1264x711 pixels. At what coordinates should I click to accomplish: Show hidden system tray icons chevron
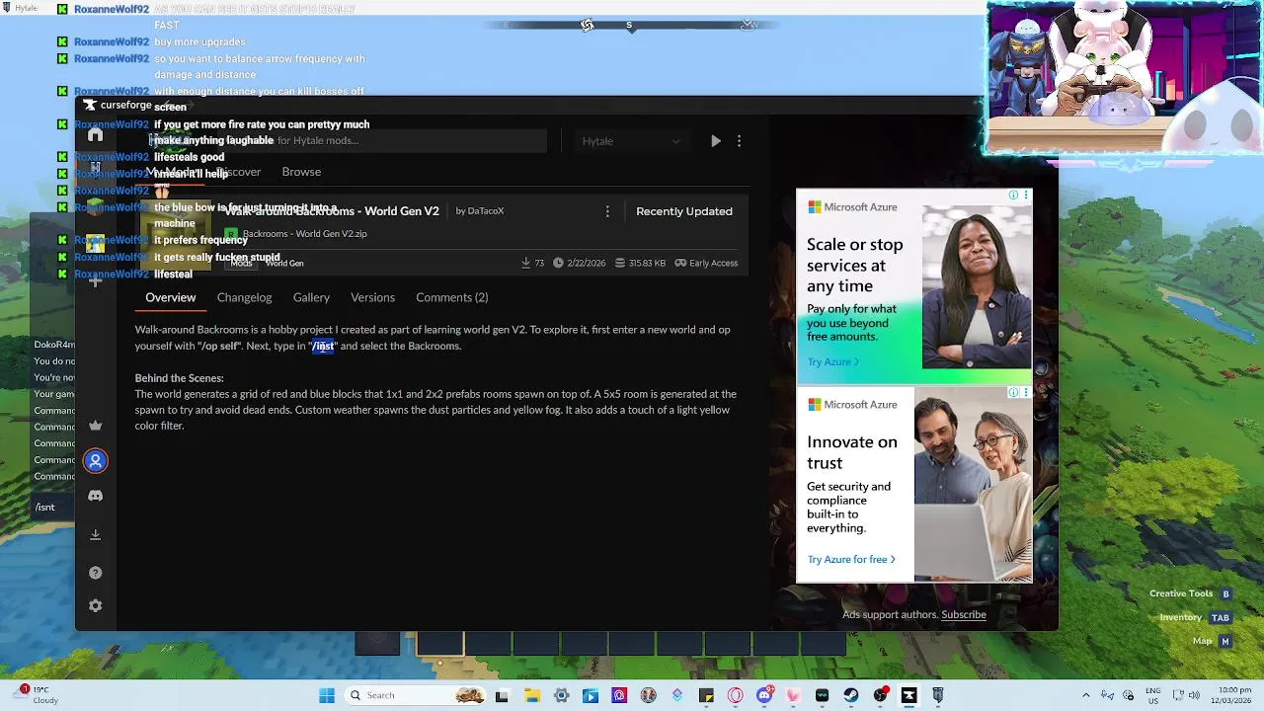tap(1086, 695)
